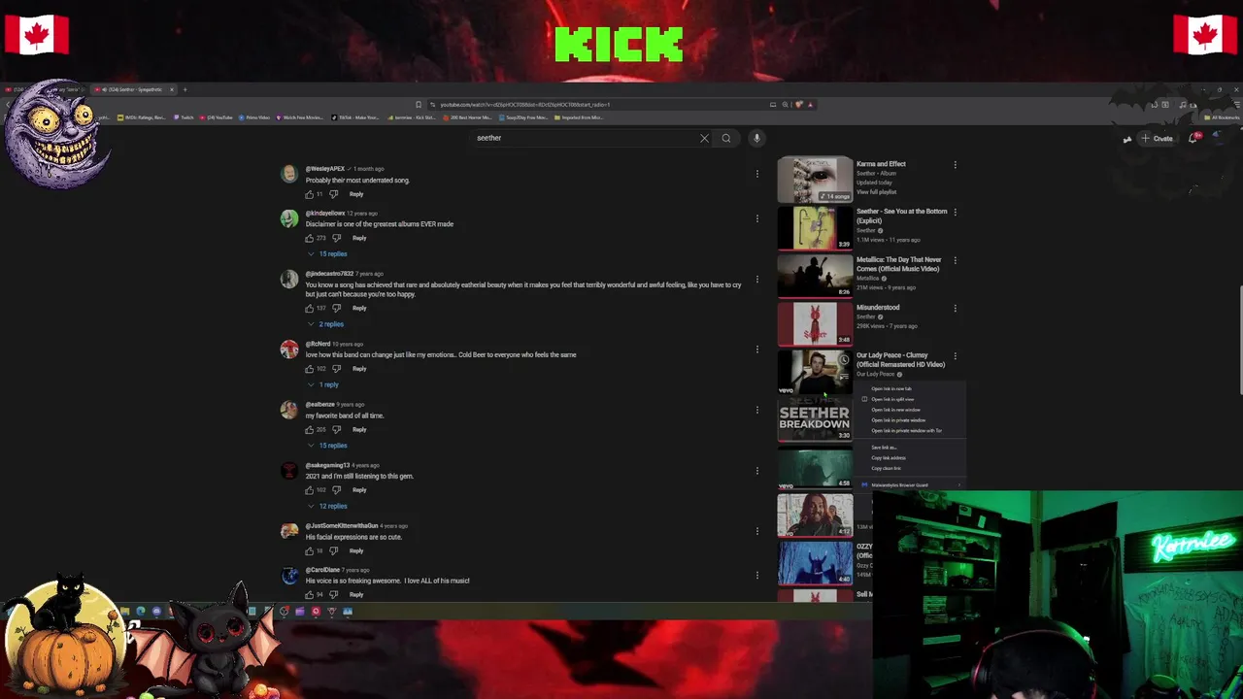
Task: Open more options for Misunderstood video
Action: tap(955, 308)
